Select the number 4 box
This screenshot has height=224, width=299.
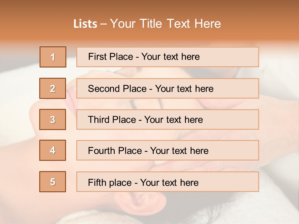pos(53,150)
